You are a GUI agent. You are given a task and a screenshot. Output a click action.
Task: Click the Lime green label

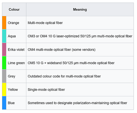click(16, 63)
